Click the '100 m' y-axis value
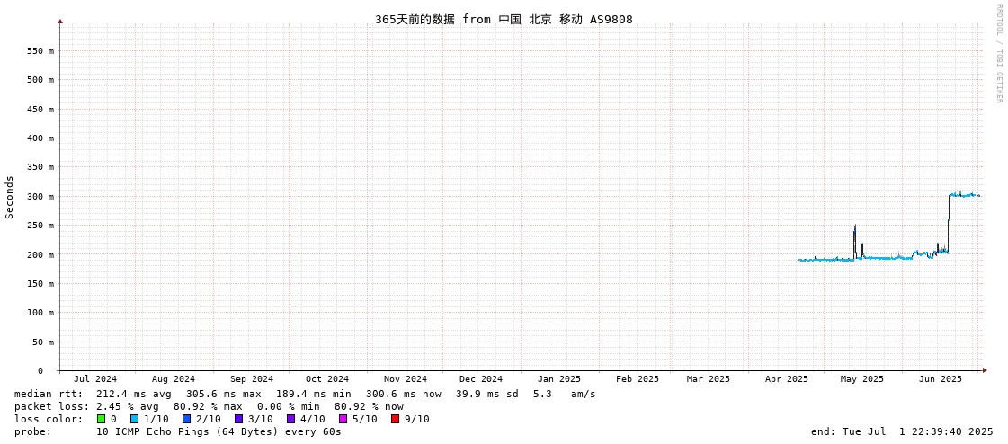Screen dimensions: 1008x444 [x=41, y=313]
